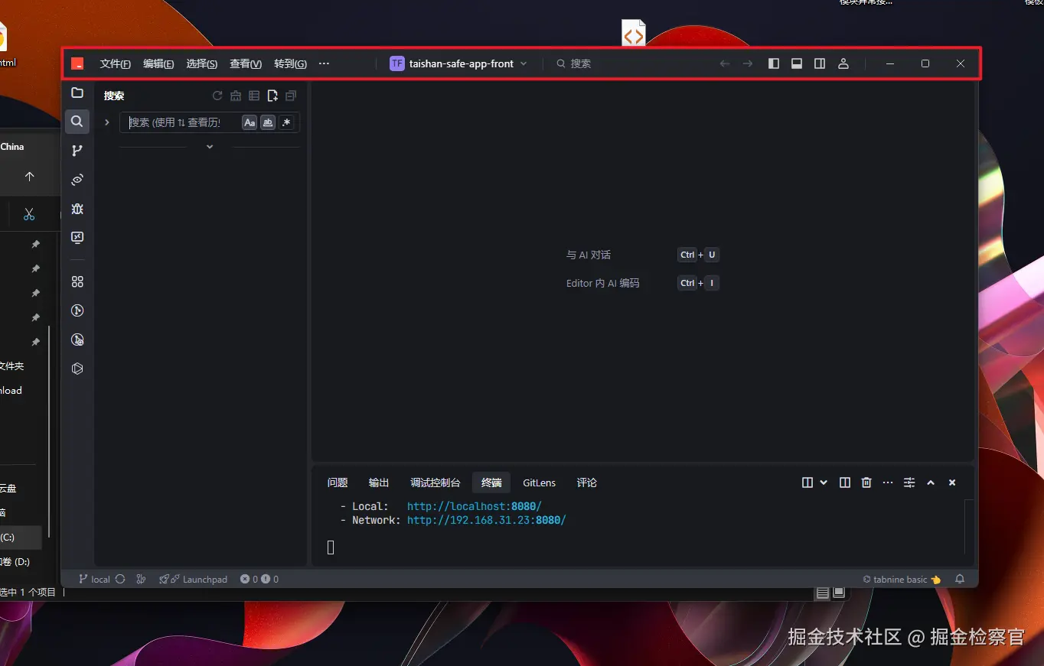Select the Source Control icon in the sidebar

click(77, 150)
